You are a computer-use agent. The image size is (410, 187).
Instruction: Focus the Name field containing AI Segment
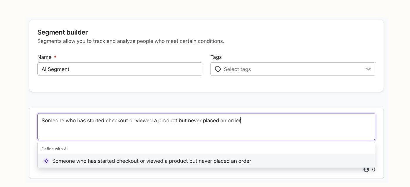(120, 69)
